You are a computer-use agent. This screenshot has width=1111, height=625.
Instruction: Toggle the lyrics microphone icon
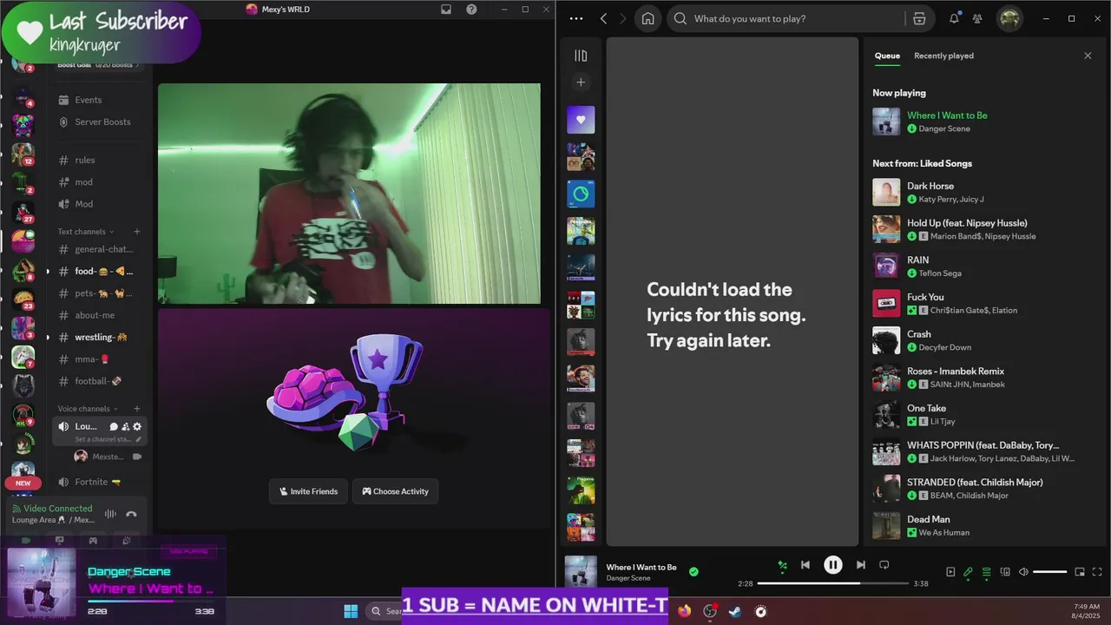968,572
